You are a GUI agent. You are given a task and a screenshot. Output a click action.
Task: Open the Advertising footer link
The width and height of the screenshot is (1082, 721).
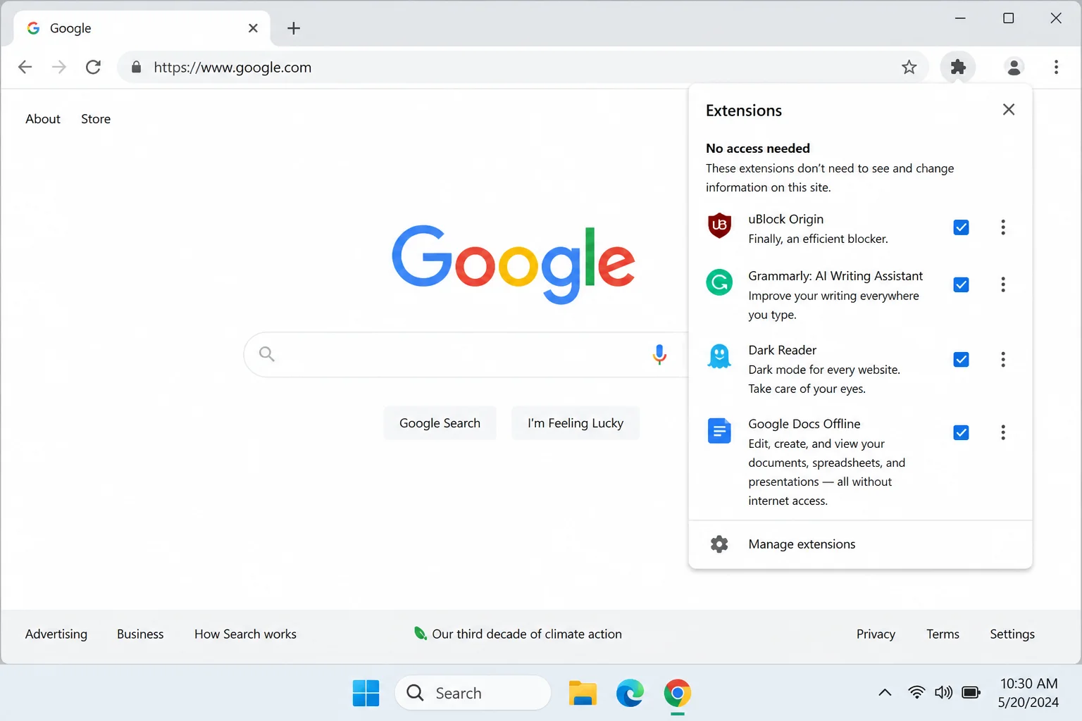pos(56,634)
